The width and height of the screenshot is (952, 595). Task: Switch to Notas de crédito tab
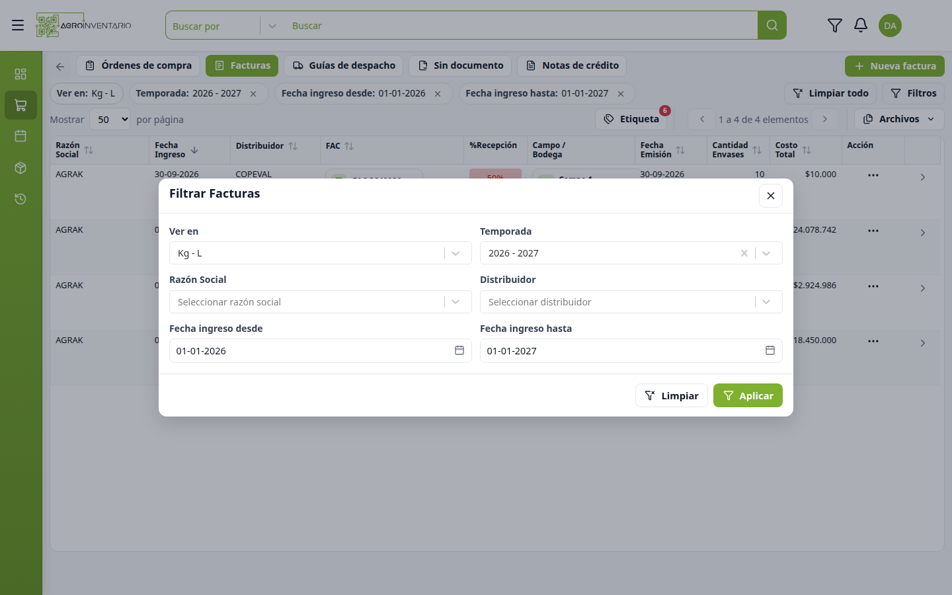tap(572, 65)
